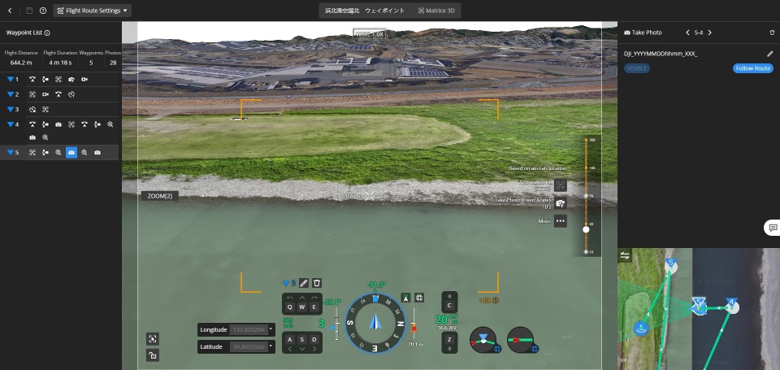Toggle the lock icon in the camera view corner
The width and height of the screenshot is (780, 370).
[153, 355]
